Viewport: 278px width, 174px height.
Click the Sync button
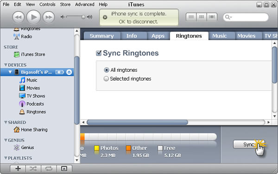(249, 144)
